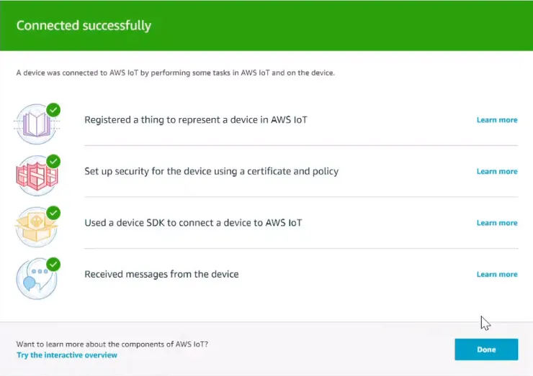Image resolution: width=533 pixels, height=376 pixels.
Task: Click 'Used a device SDK to connect' text
Action: (x=193, y=223)
